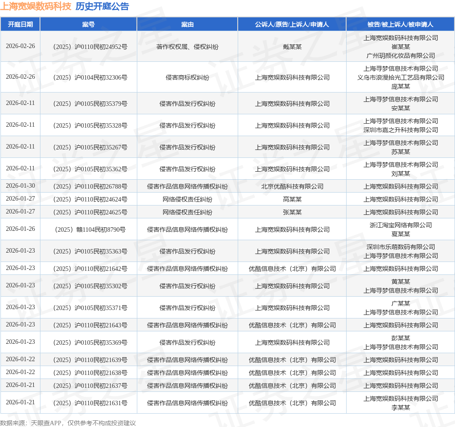
Task: Select case number 沪0110民初21643号
Action: tap(101, 325)
